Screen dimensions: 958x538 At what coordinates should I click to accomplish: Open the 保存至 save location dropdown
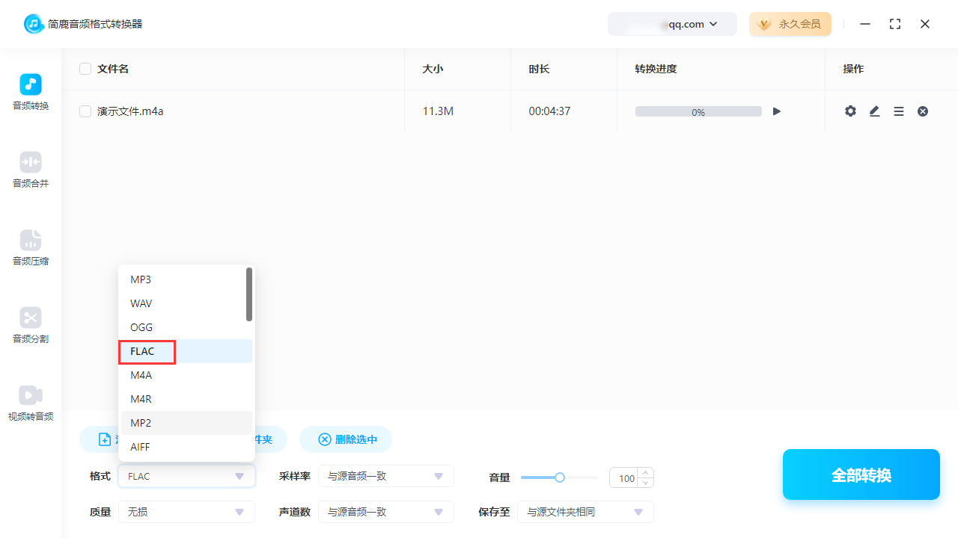point(585,512)
